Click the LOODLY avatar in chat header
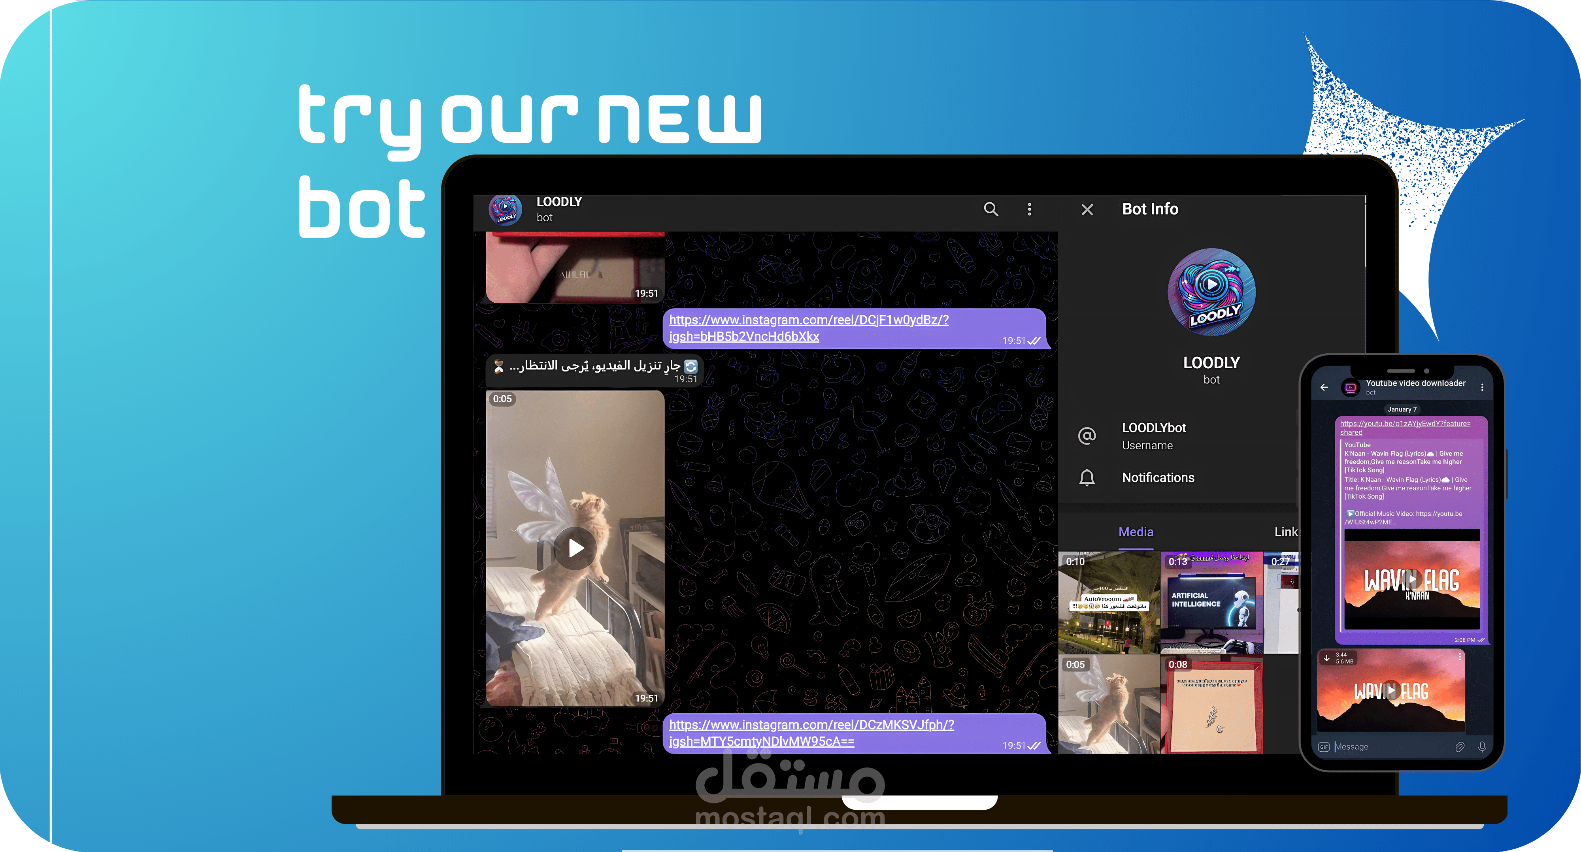The image size is (1581, 852). 505,210
